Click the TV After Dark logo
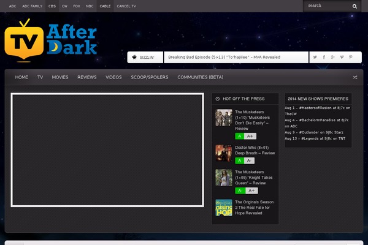 (x=51, y=40)
